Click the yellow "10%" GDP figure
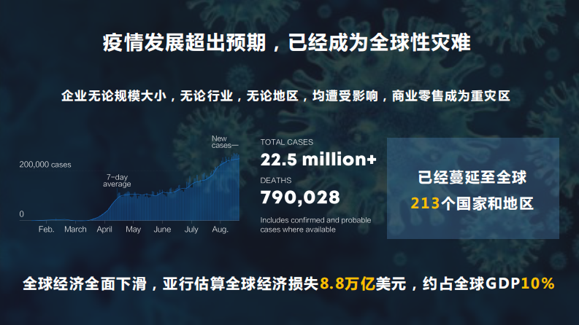 coord(538,283)
